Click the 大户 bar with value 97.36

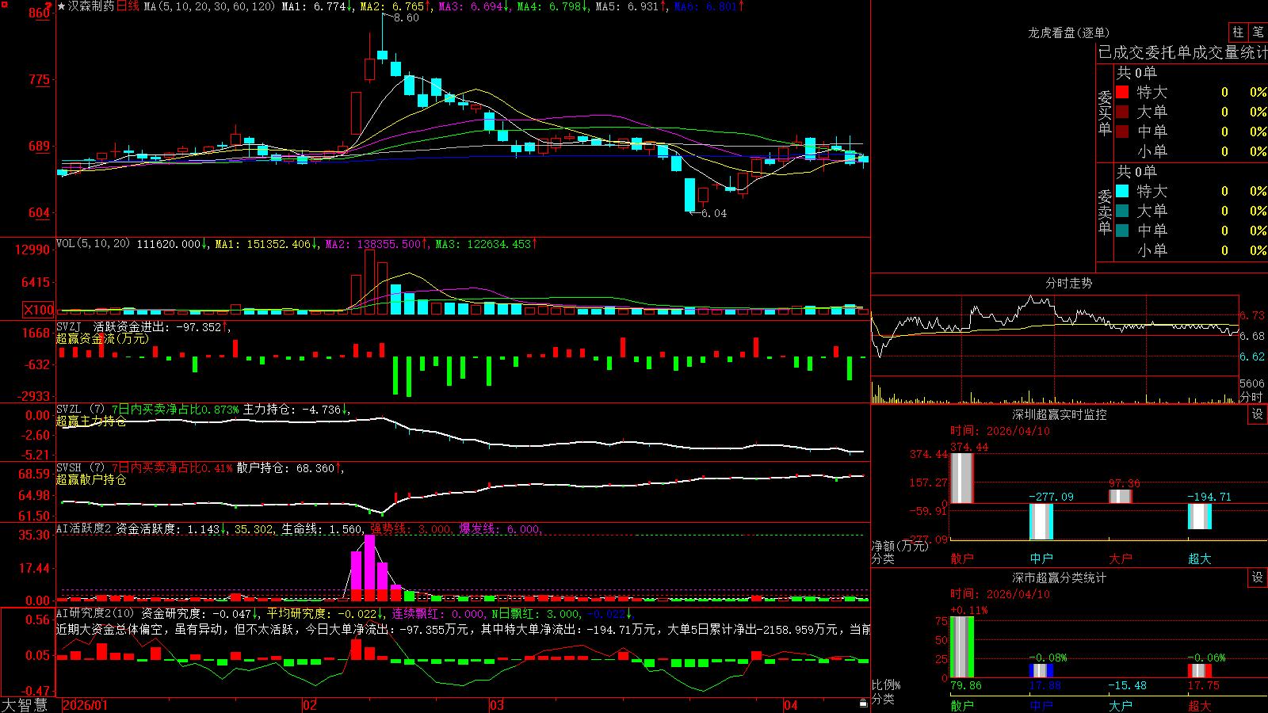point(1121,497)
